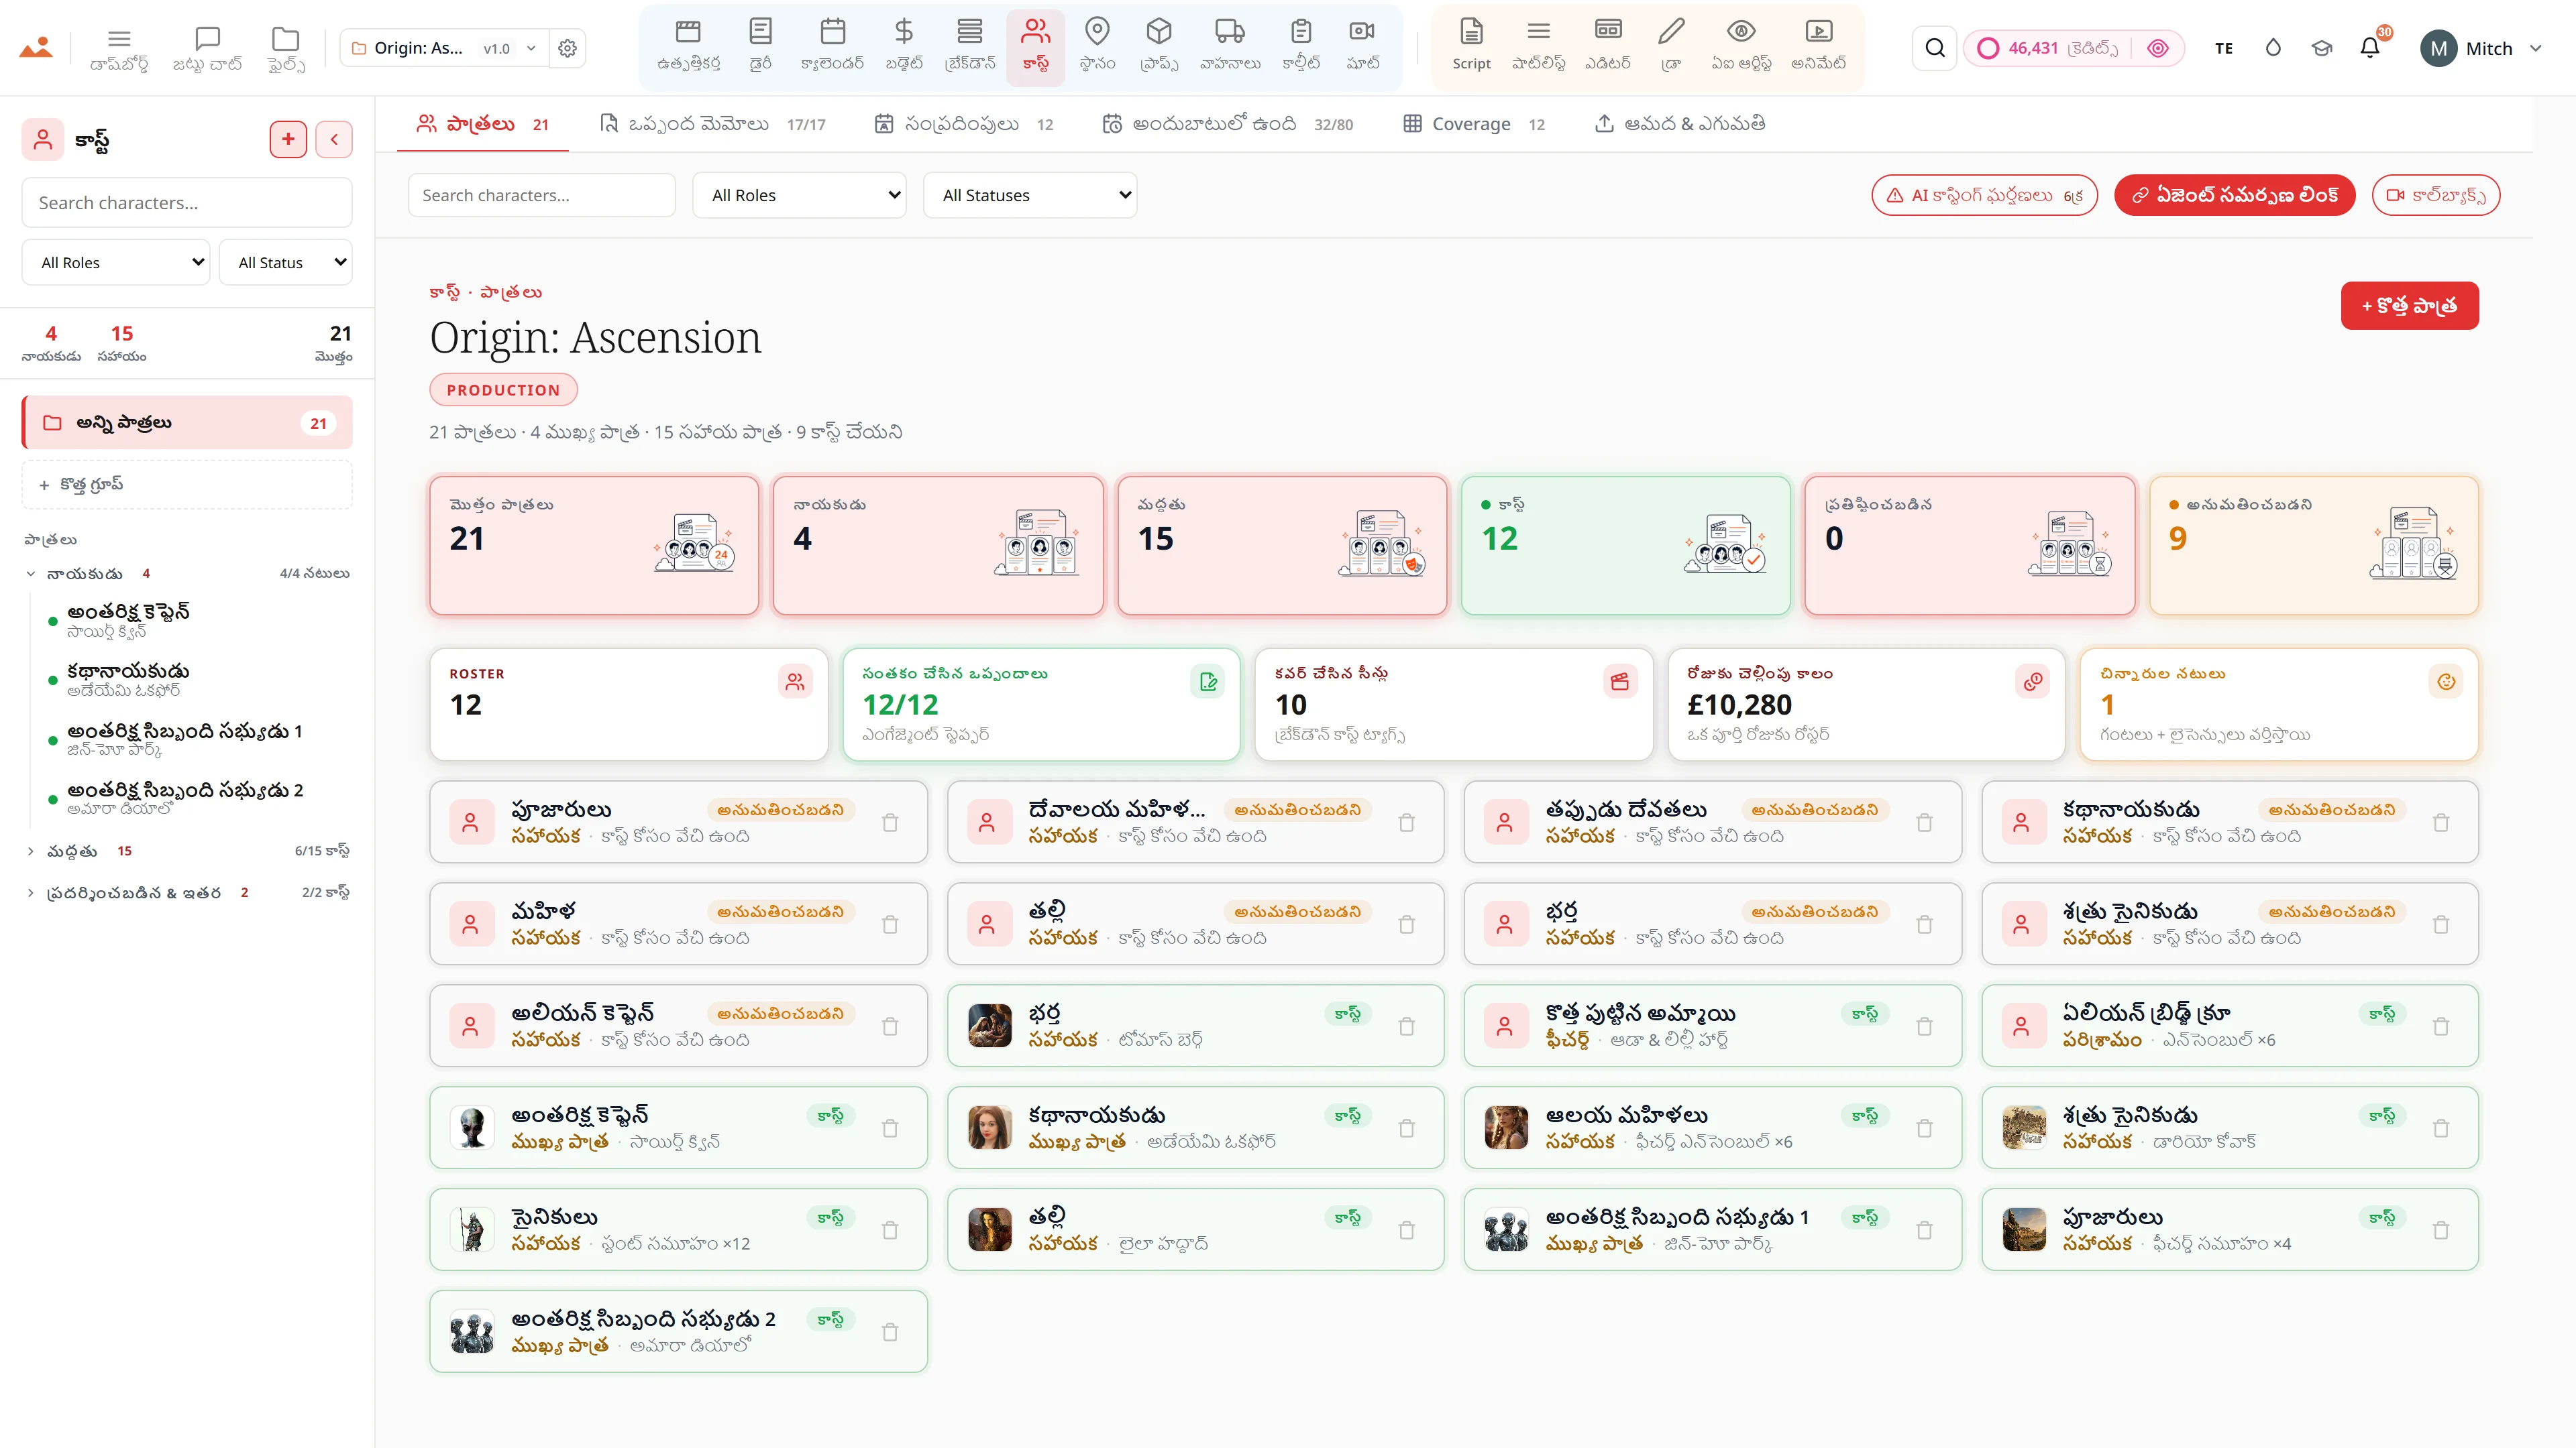Screen dimensions: 2576x1448
Task: Open AI కాస్టింగ్ ఘర్షణలు button
Action: [x=1984, y=195]
